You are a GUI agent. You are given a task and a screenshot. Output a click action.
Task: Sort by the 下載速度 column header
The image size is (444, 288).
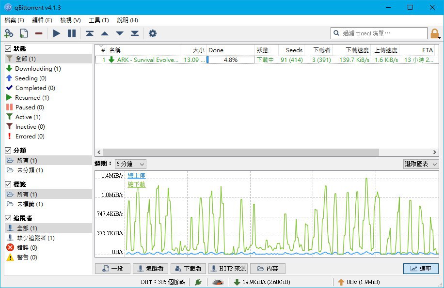coord(351,50)
